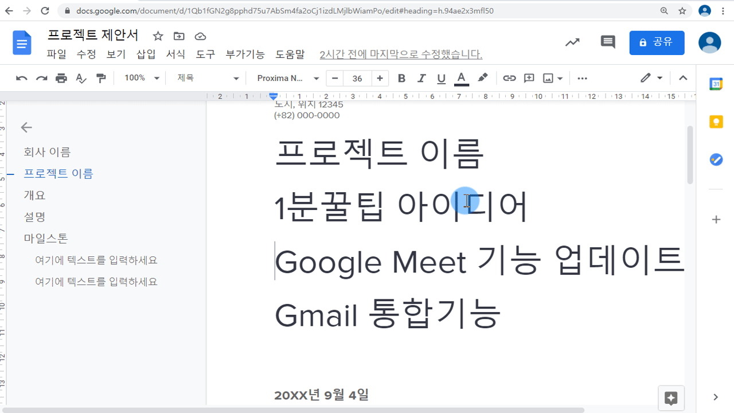Jump to 회사 이름 in the outline
Screen dimensions: 734x413
click(x=47, y=152)
